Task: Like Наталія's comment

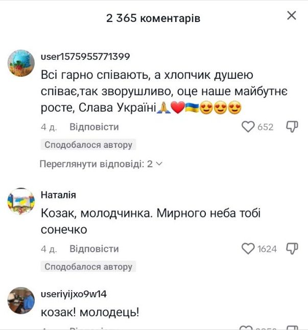Action: click(x=248, y=249)
